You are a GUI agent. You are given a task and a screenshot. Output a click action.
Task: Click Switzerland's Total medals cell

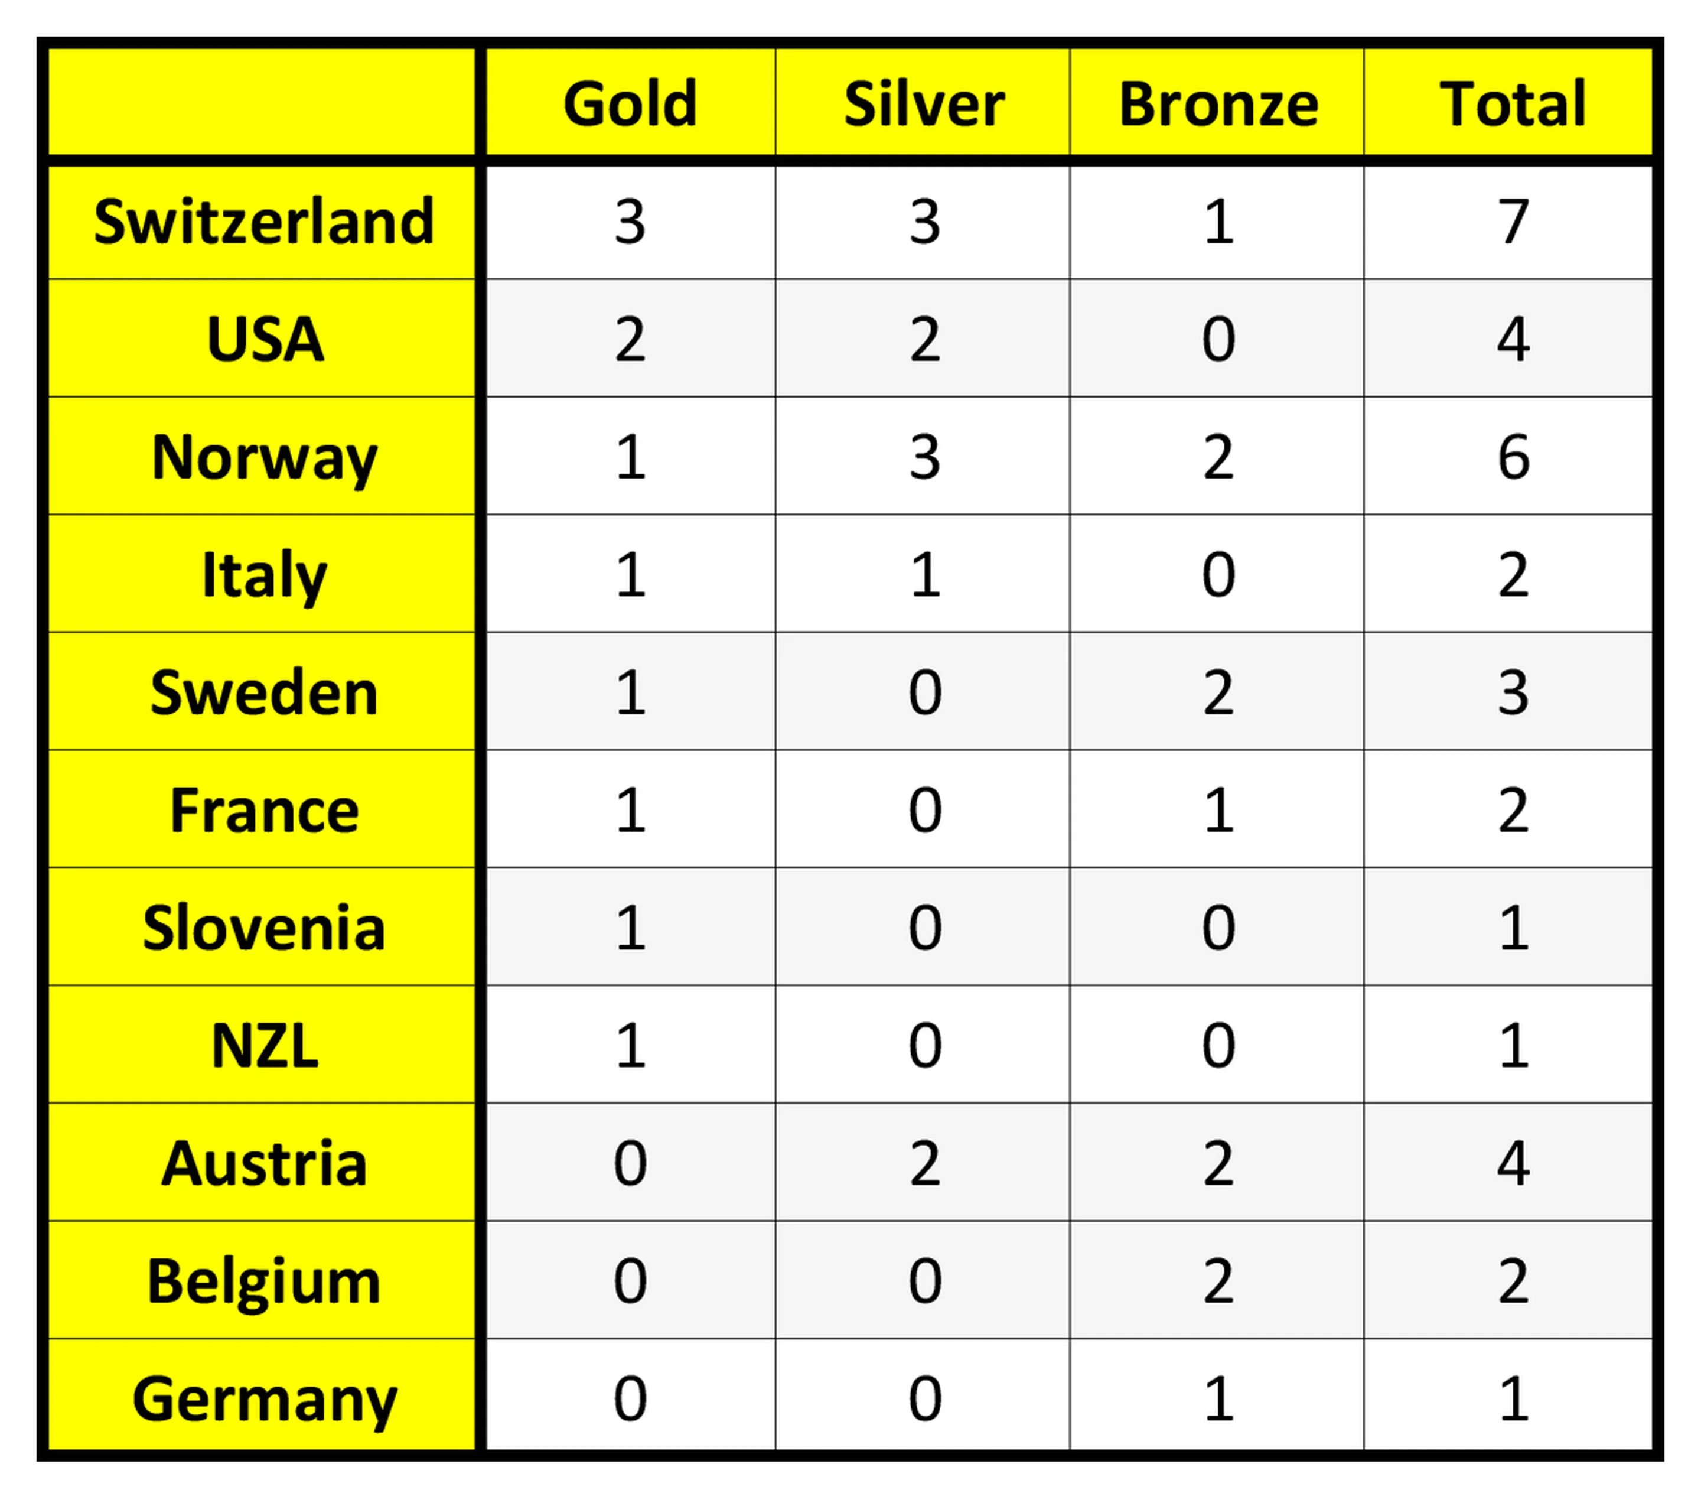[x=1512, y=222]
